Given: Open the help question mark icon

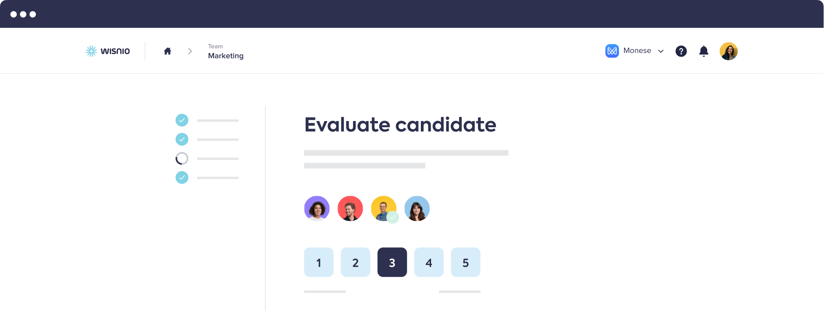Looking at the screenshot, I should click(x=681, y=51).
